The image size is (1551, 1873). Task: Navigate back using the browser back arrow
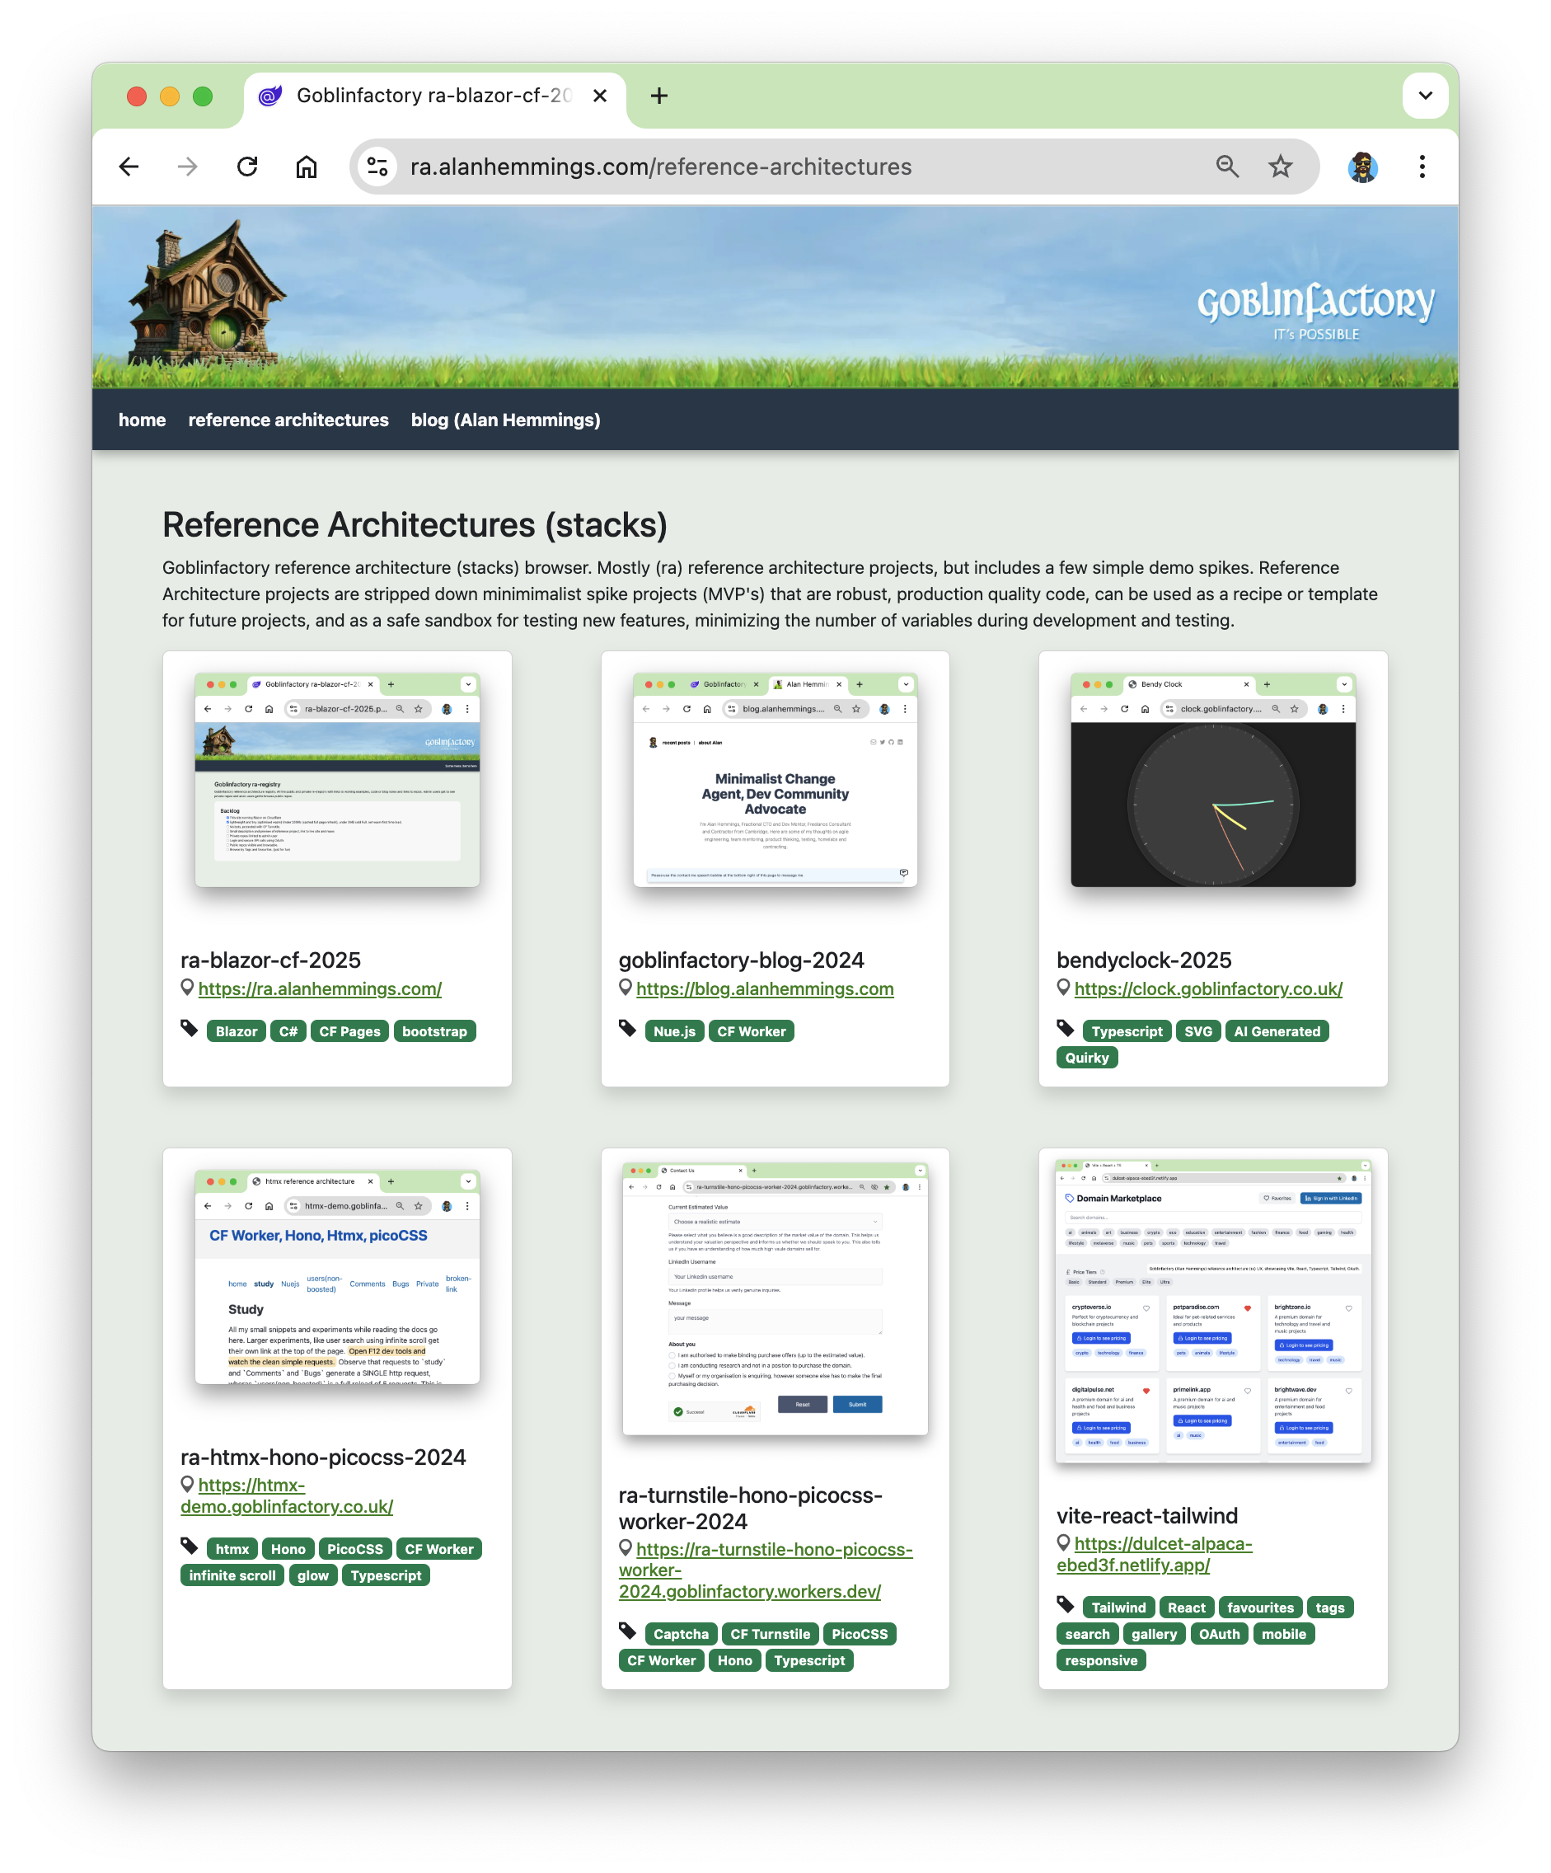pos(129,166)
